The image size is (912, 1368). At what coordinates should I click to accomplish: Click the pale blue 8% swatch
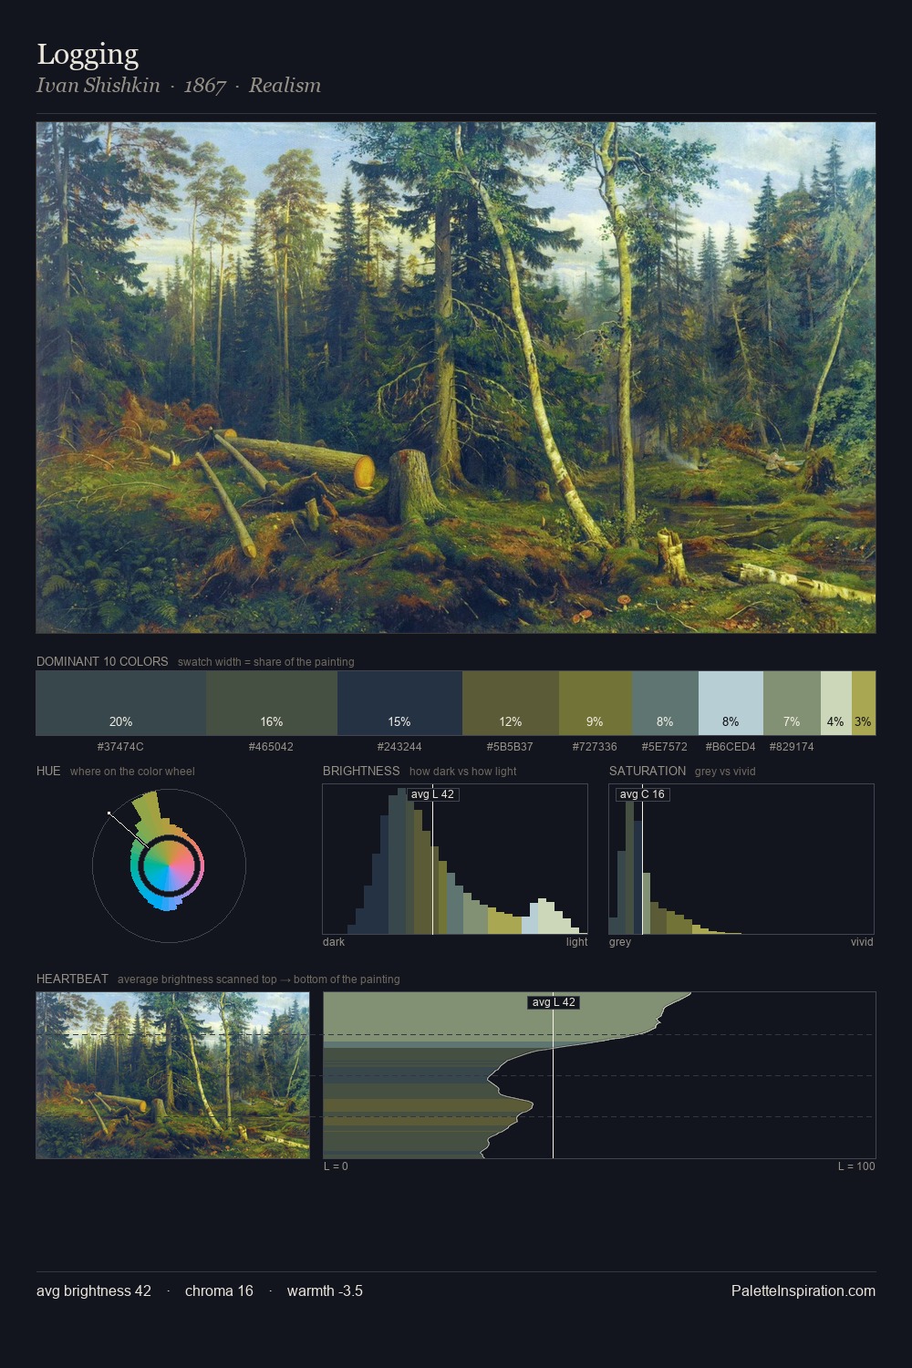tap(731, 703)
